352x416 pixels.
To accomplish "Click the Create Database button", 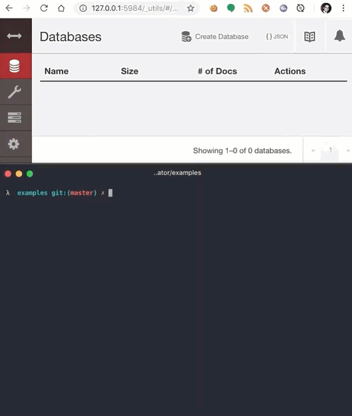I will pos(215,36).
